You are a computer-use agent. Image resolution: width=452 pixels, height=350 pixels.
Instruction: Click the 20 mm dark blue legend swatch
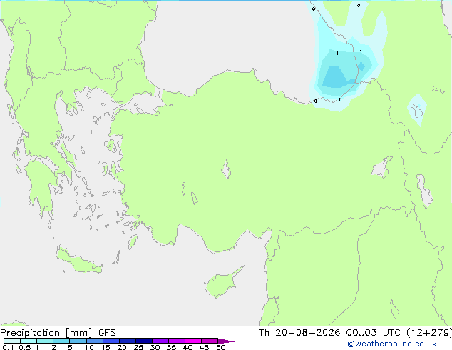[x=128, y=341]
